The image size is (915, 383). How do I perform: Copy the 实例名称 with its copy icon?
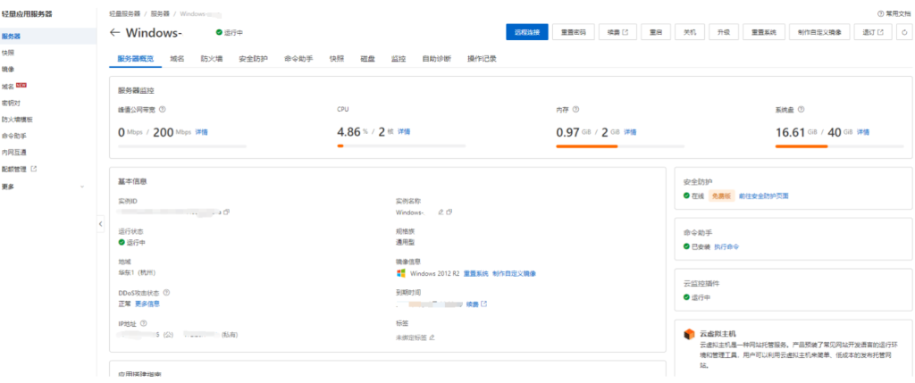pyautogui.click(x=449, y=212)
